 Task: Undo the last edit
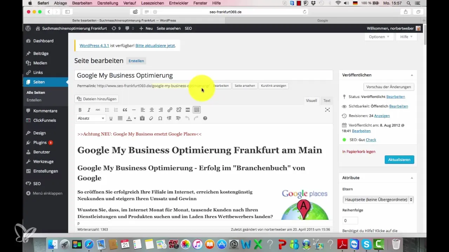click(x=187, y=118)
